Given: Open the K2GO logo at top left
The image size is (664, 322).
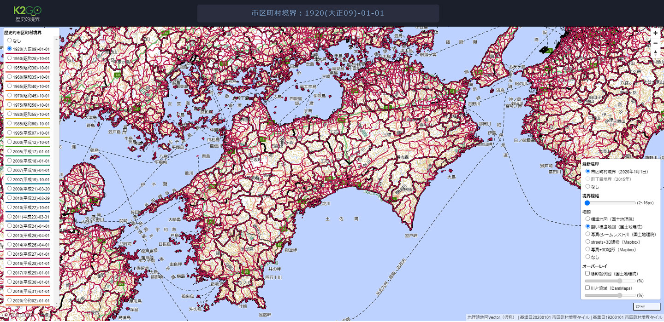Looking at the screenshot, I should point(28,10).
